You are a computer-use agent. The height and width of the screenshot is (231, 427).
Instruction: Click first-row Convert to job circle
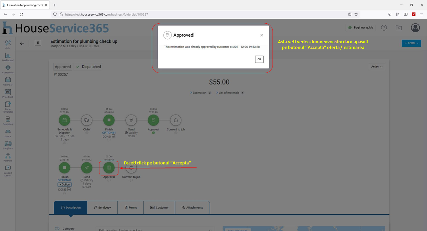176,120
